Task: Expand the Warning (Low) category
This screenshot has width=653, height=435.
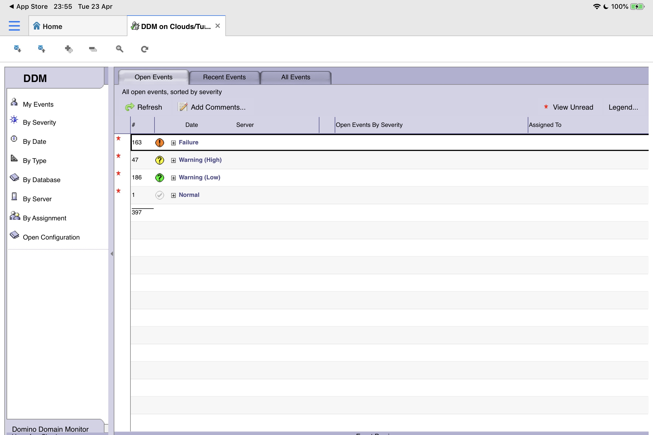Action: (x=173, y=178)
